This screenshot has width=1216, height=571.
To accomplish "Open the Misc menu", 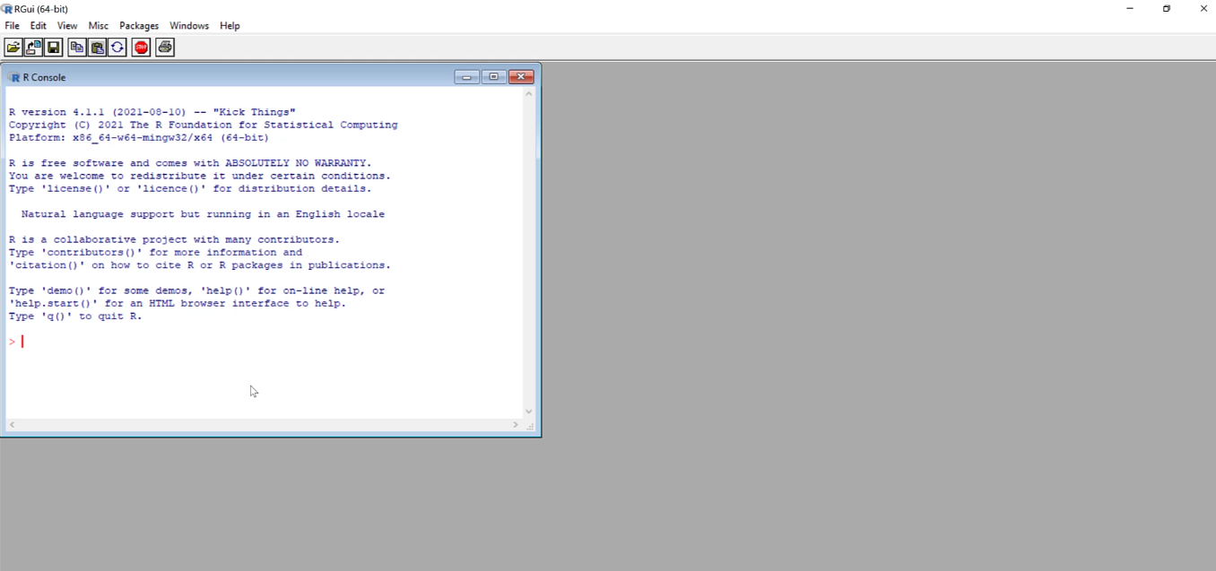I will click(99, 26).
